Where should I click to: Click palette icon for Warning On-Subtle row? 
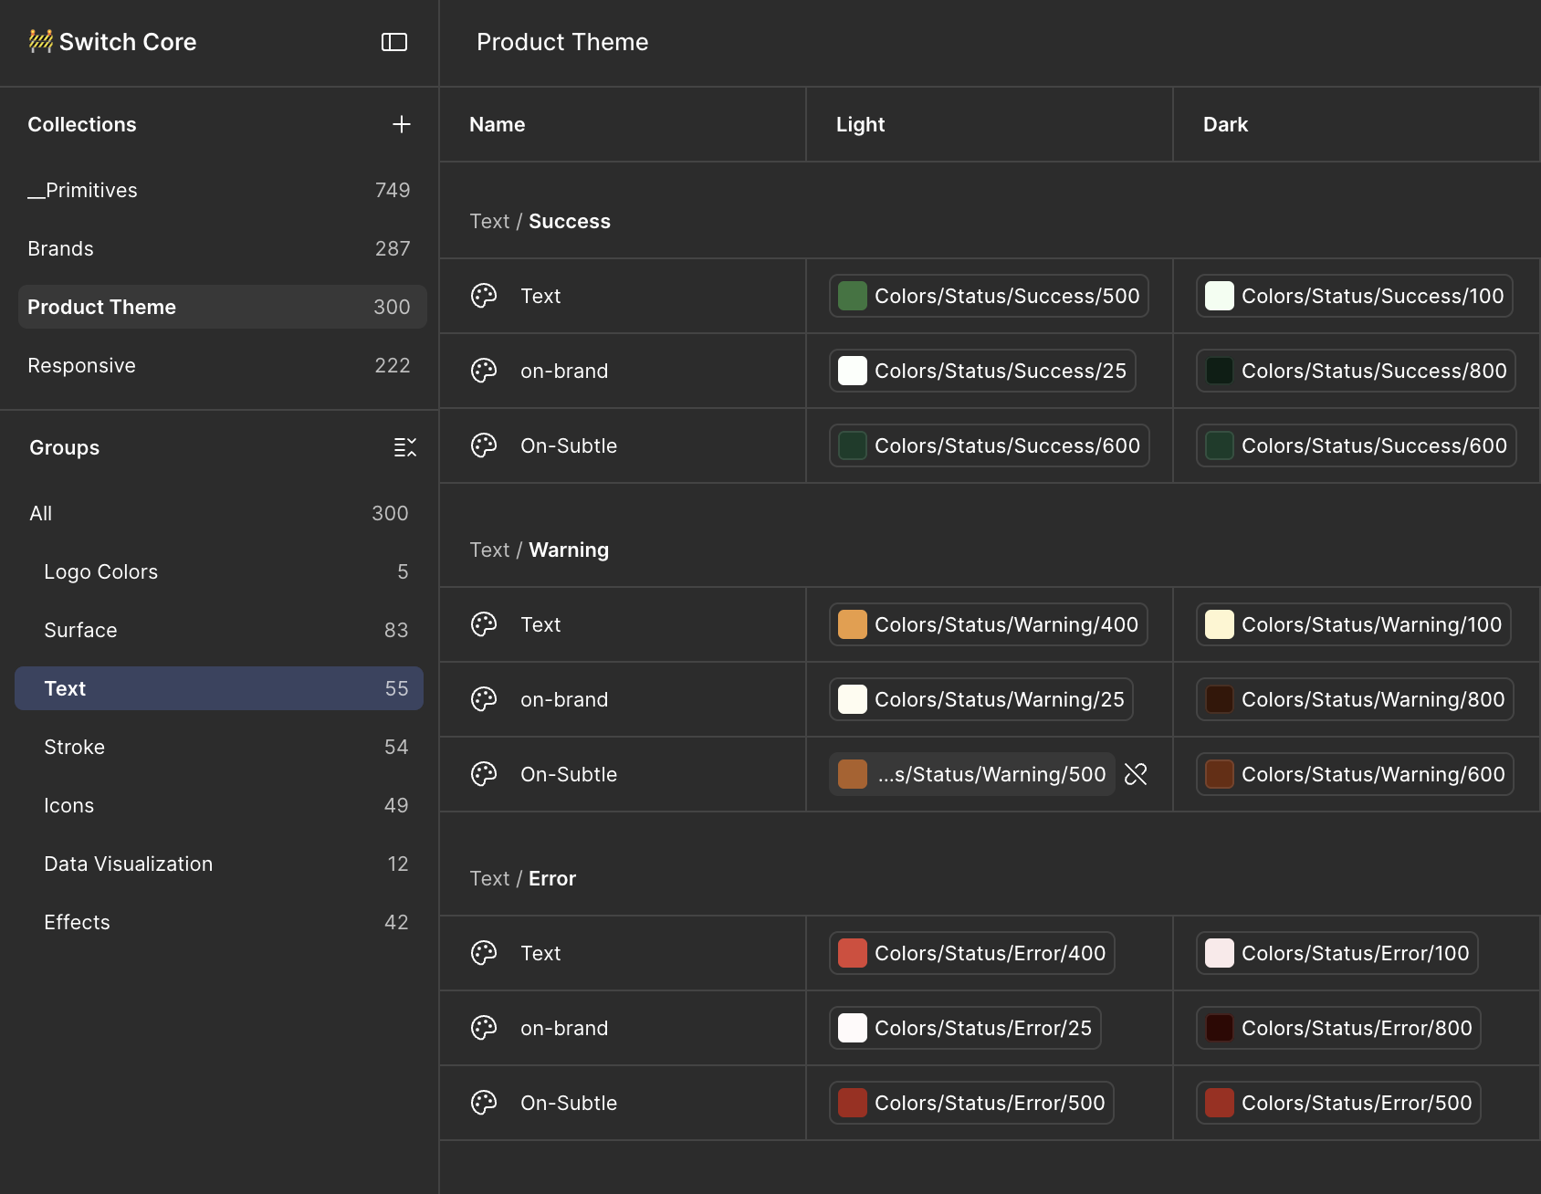[484, 774]
